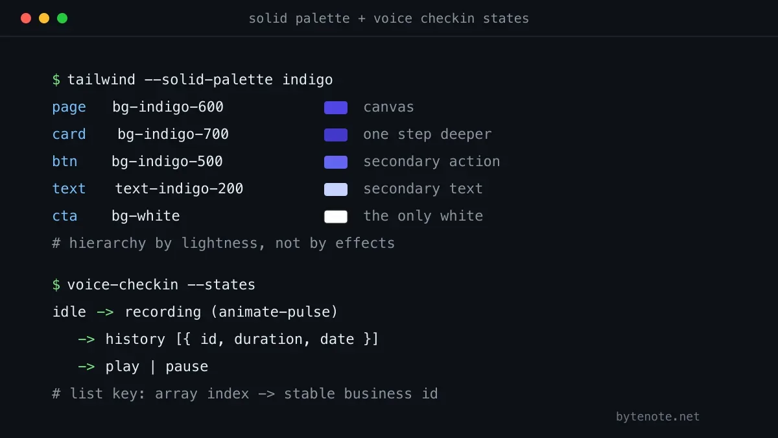Screen dimensions: 778x438
Task: Click the dollar prompt before voice-checkin
Action: [x=56, y=285]
